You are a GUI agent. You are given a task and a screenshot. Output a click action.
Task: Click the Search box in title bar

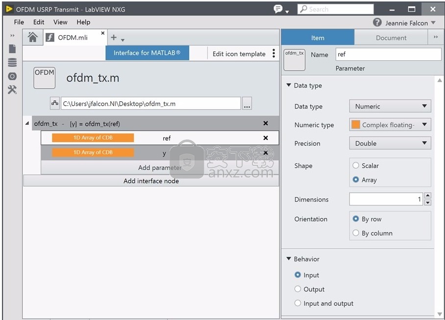point(335,9)
